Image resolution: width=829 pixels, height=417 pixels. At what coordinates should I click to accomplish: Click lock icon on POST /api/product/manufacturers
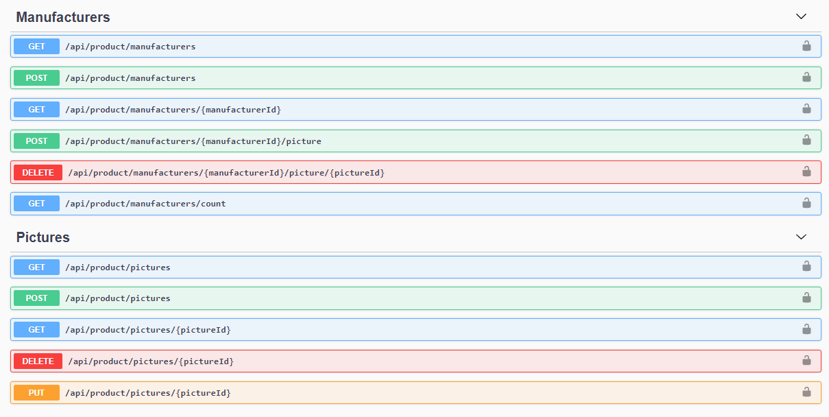coord(806,78)
